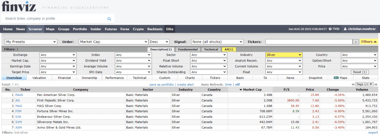
Task: Click the Reset (1) button
Action: pyautogui.click(x=359, y=72)
